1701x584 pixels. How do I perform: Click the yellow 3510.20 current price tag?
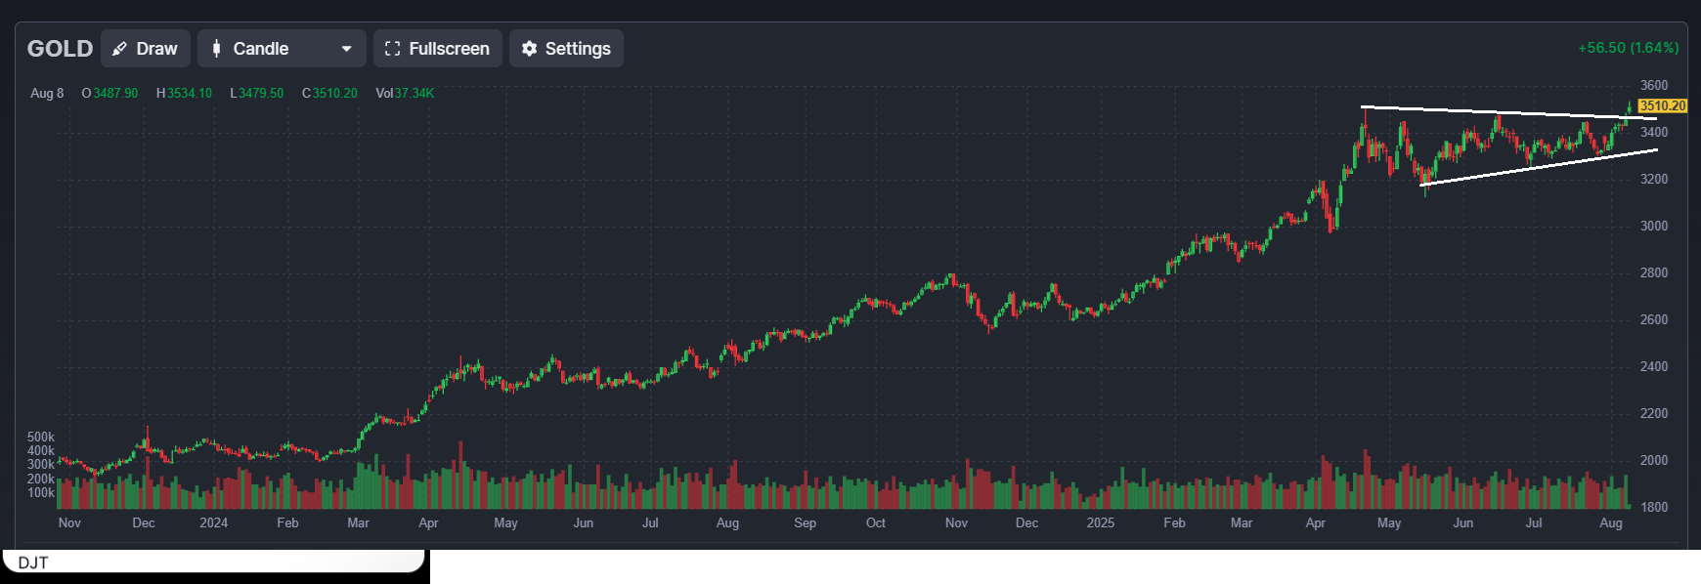(x=1662, y=105)
